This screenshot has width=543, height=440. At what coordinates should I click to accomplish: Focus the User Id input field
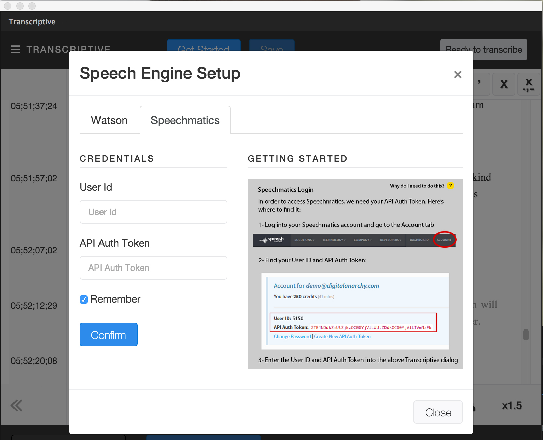[x=153, y=212]
